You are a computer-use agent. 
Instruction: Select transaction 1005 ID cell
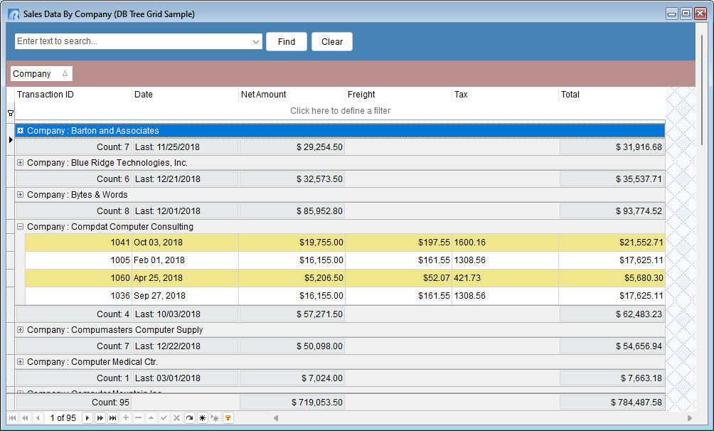(78, 260)
